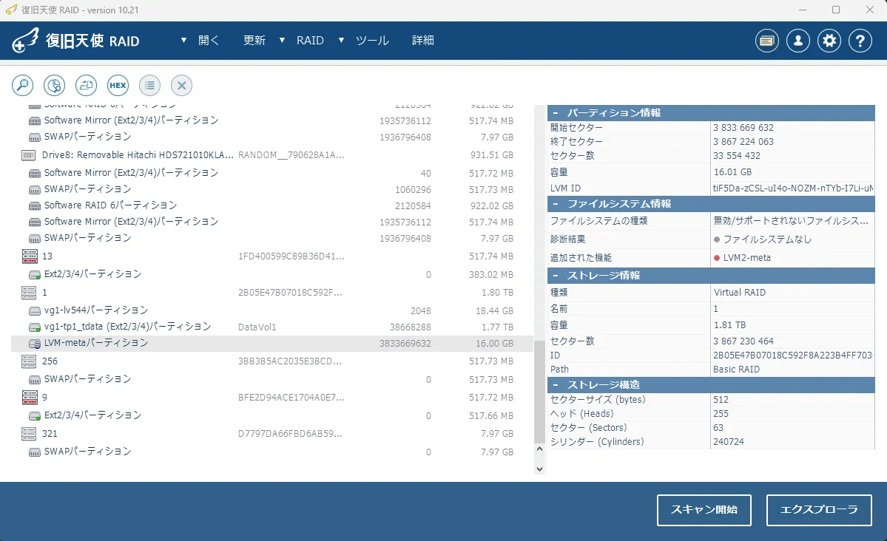Click dropdown arrow beside ツール
Image resolution: width=887 pixels, height=541 pixels.
click(341, 41)
